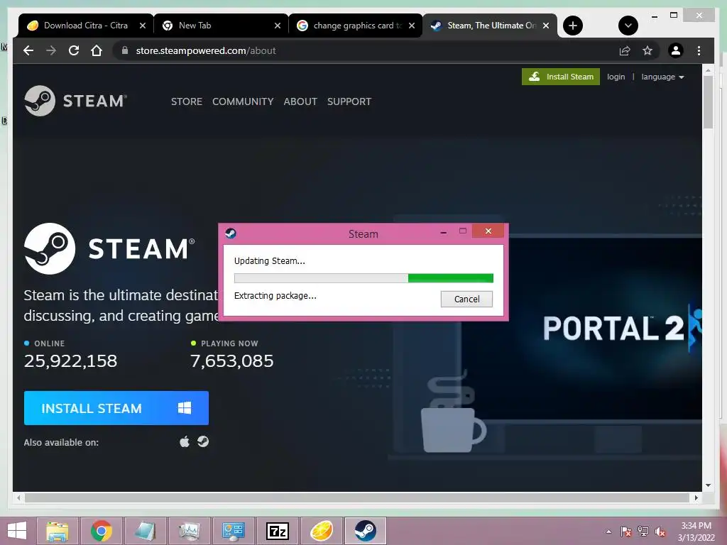Viewport: 727px width, 545px height.
Task: Click the network tray icon
Action: point(643,532)
